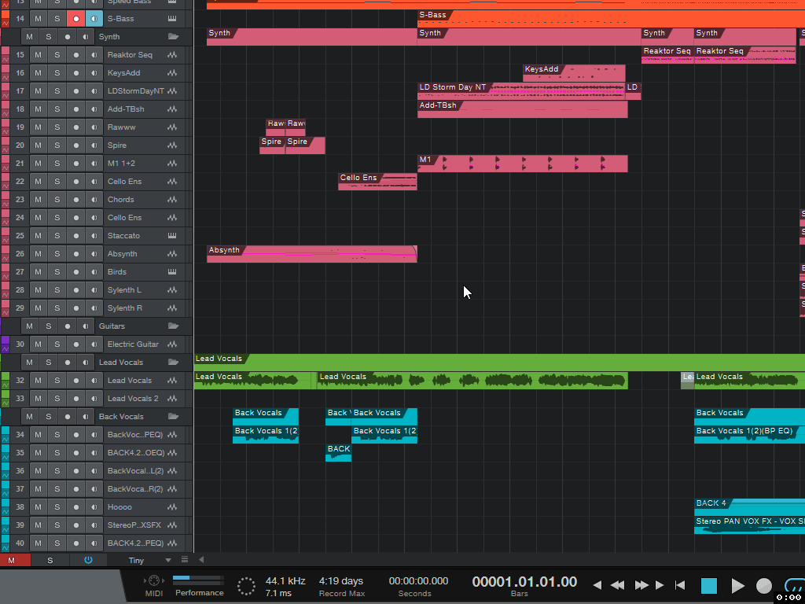Select the Absynth clip in the arrangement
This screenshot has height=604, width=805.
[311, 254]
